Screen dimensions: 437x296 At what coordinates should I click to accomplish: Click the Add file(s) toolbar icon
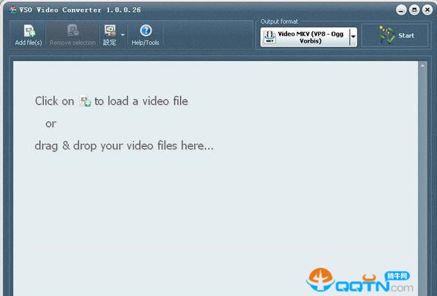(x=30, y=31)
